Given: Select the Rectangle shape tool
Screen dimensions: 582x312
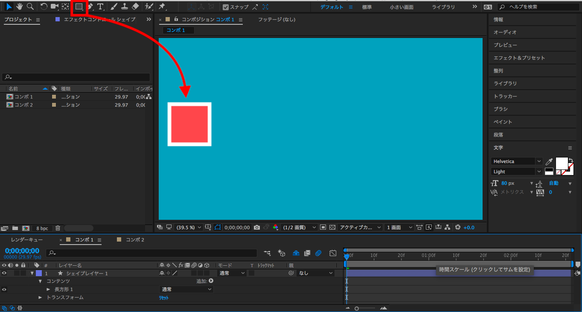Looking at the screenshot, I should [x=79, y=6].
